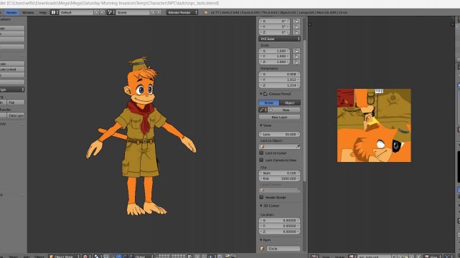Toggle the Grease Pencil checkbox
The image size is (460, 258).
coord(266,94)
